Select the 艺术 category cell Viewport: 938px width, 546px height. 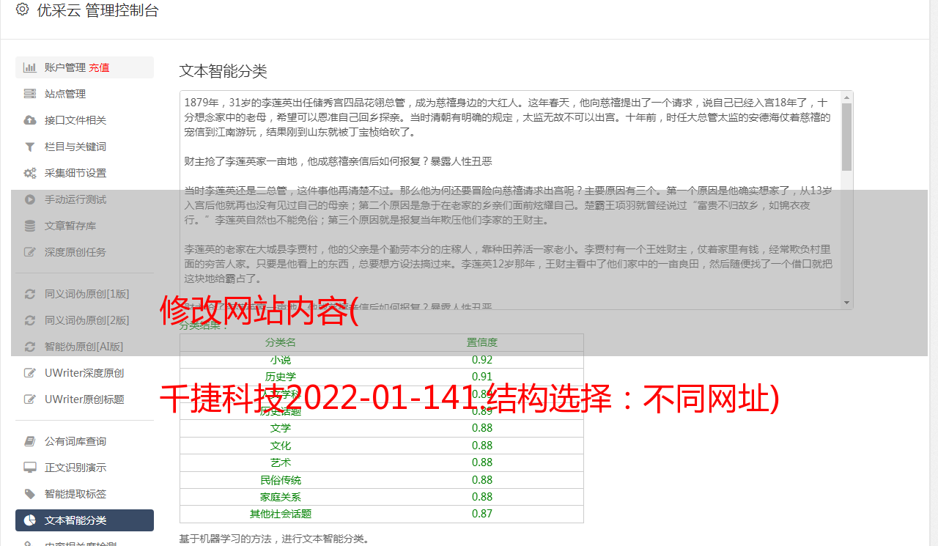point(281,462)
